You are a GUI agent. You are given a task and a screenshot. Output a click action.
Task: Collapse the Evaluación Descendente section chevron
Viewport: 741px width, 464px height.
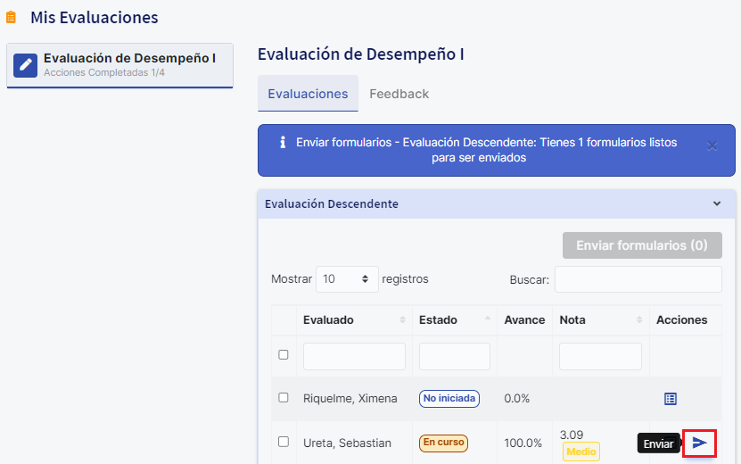tap(717, 203)
